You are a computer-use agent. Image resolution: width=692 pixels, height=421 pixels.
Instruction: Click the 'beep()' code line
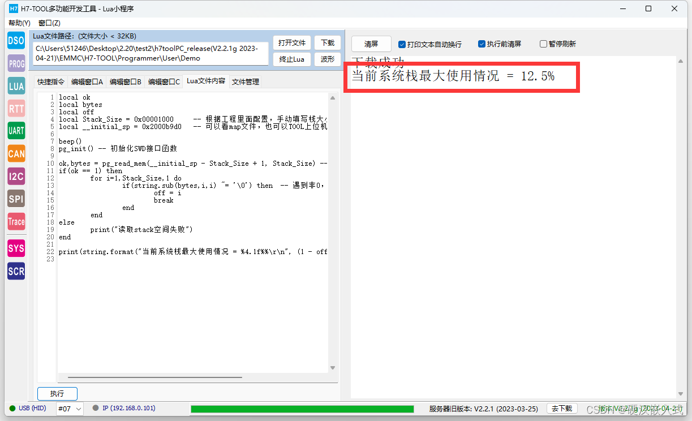click(x=70, y=141)
